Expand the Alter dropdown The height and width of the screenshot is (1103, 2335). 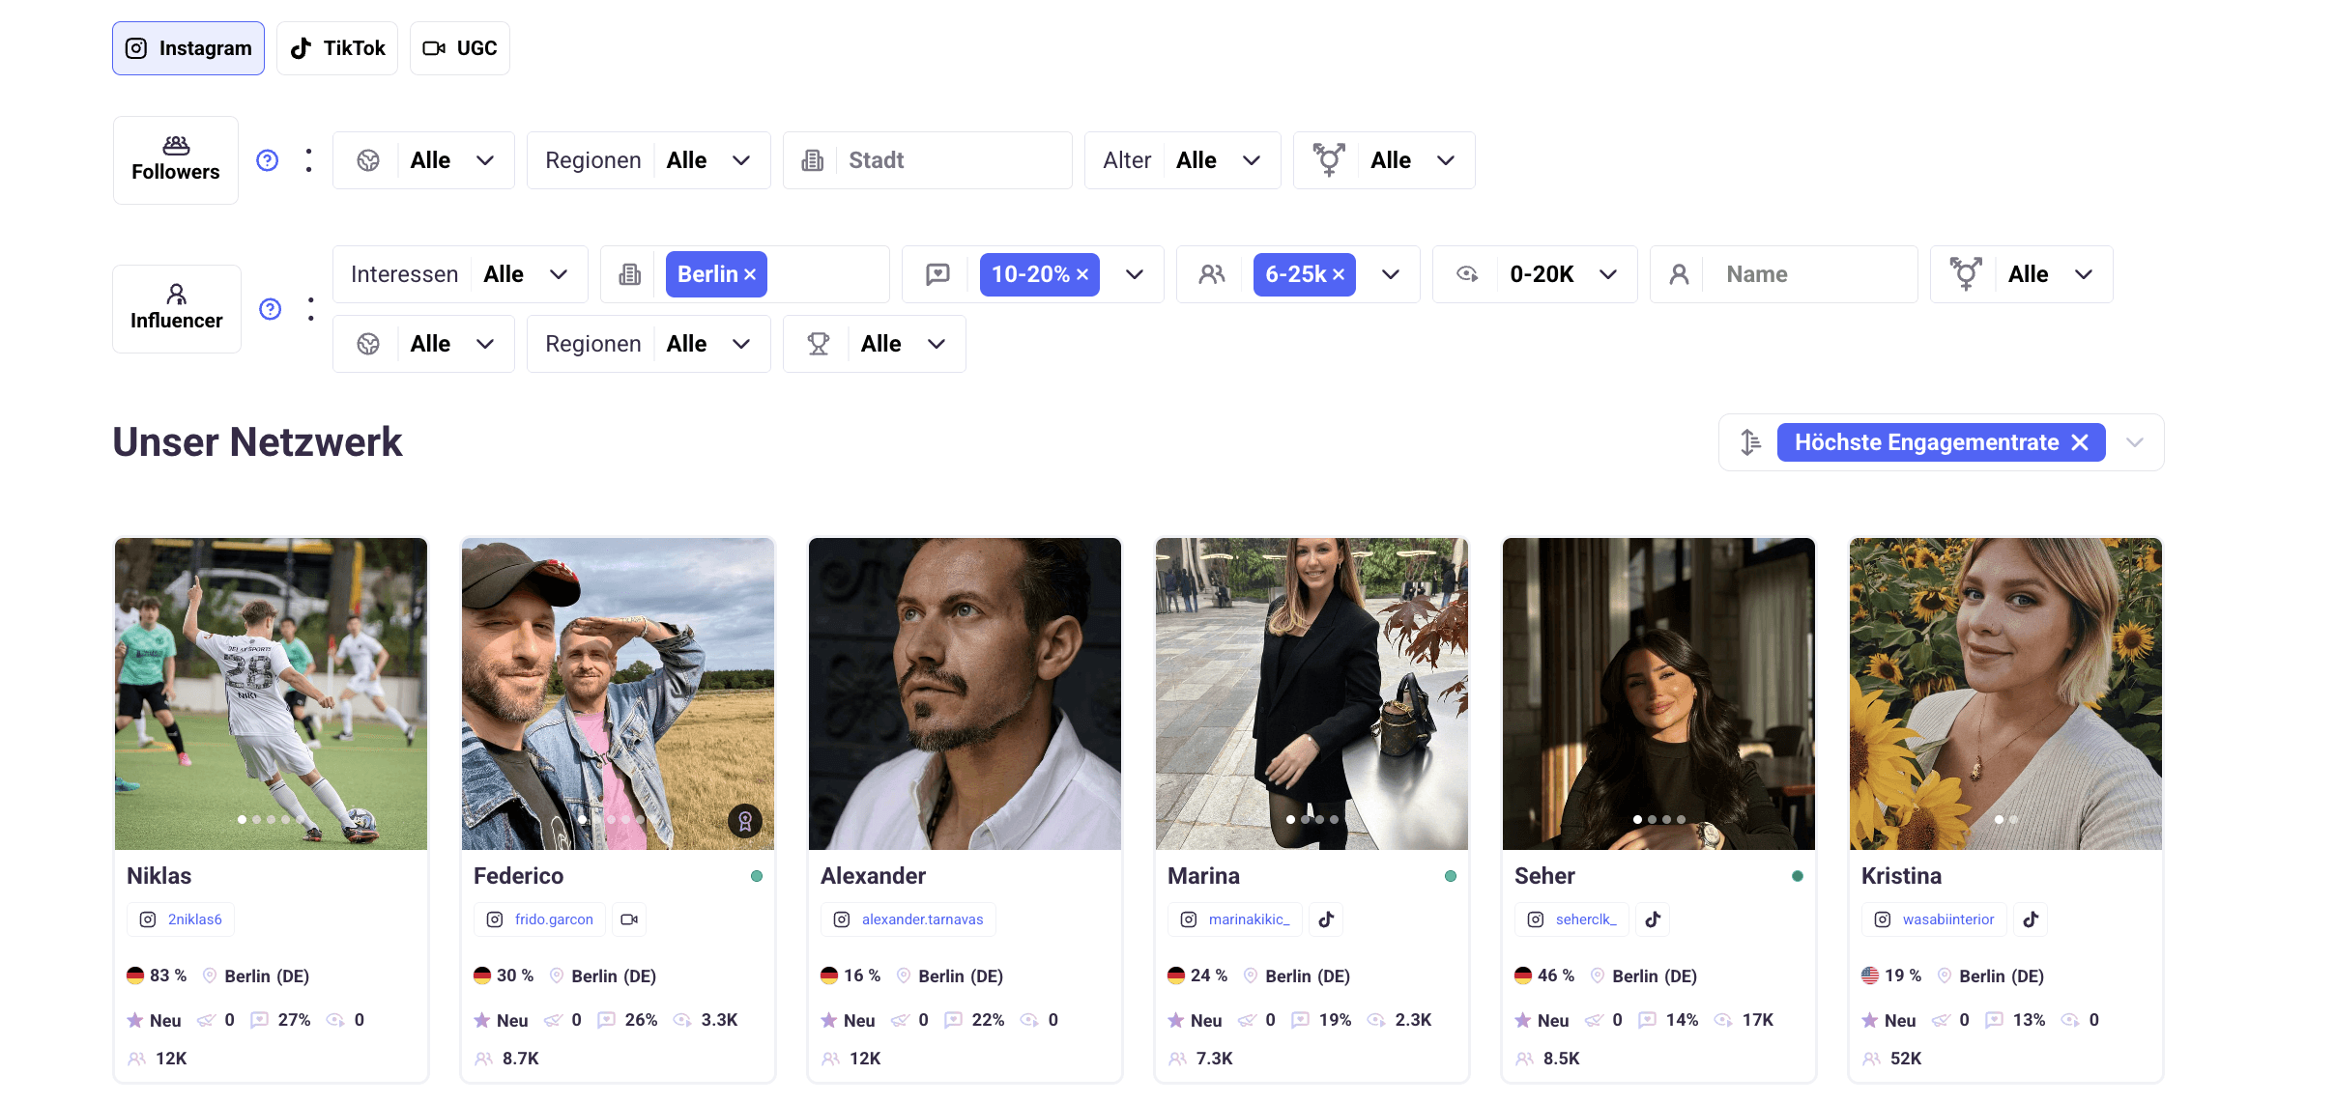coord(1252,160)
